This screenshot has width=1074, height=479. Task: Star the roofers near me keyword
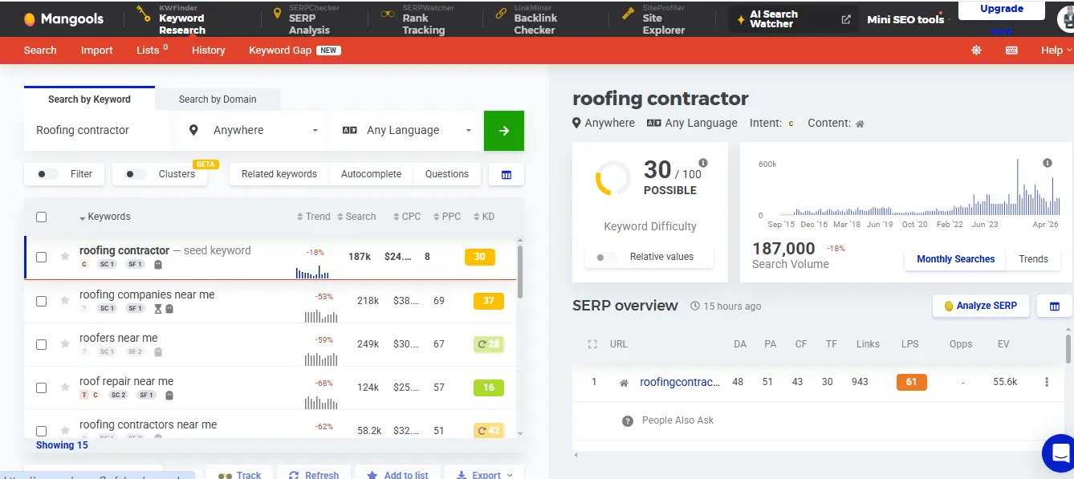(65, 344)
